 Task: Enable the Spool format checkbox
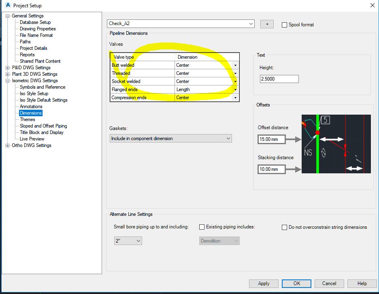tap(284, 25)
